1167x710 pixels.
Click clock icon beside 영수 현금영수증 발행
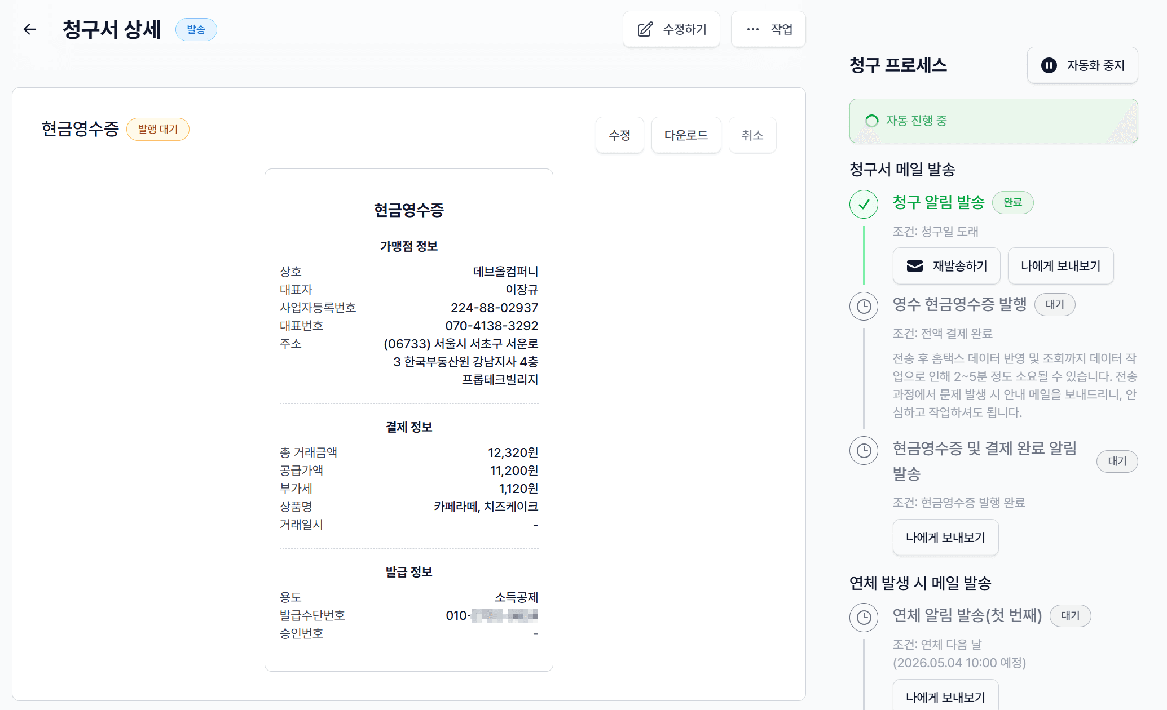[x=864, y=306]
